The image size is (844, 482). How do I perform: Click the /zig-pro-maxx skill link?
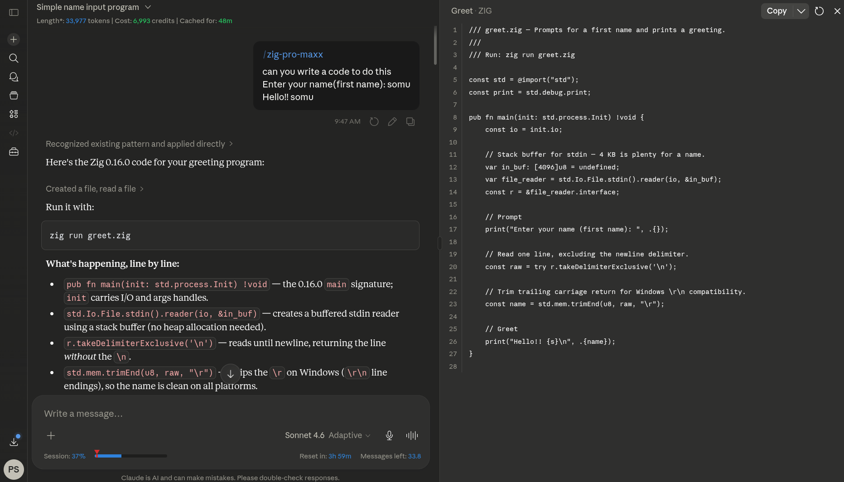[x=293, y=54]
